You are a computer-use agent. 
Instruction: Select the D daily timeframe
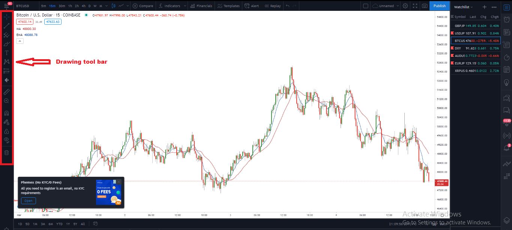89,6
